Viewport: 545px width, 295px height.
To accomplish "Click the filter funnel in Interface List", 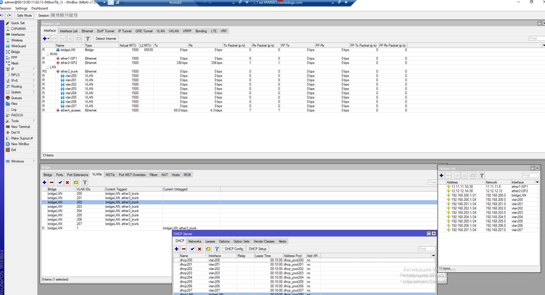I will point(88,38).
